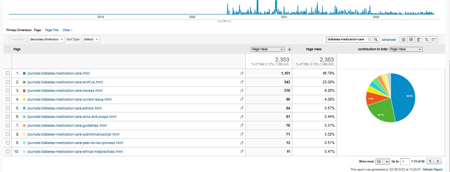Open diabetes-medication-care-archive.html page link
The width and height of the screenshot is (450, 172).
[65, 82]
